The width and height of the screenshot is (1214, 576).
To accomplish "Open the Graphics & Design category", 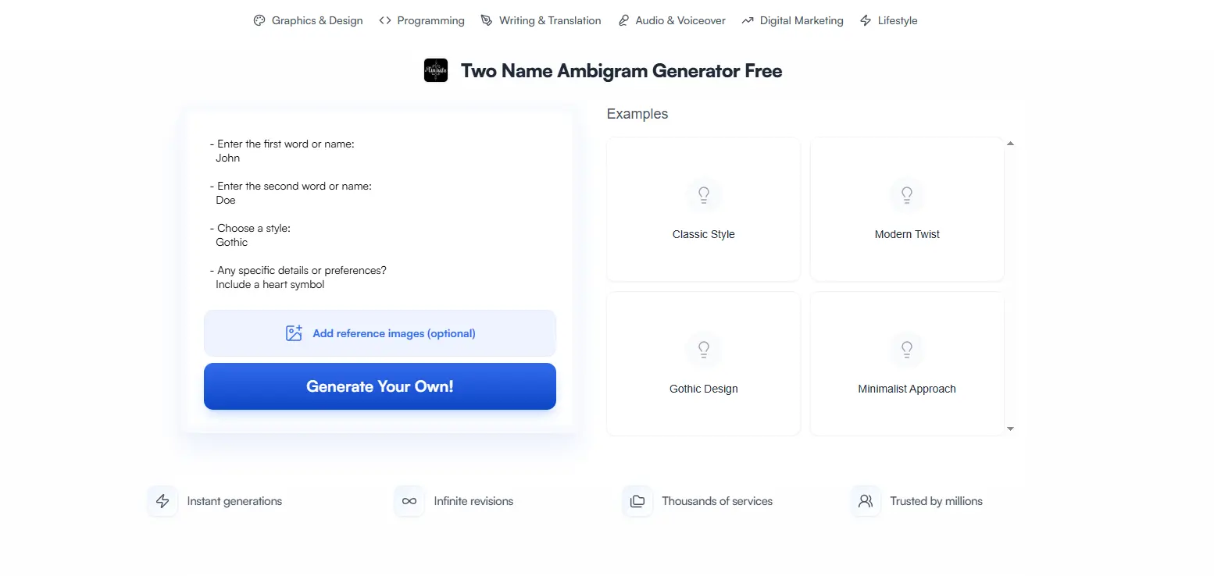I will [x=316, y=20].
